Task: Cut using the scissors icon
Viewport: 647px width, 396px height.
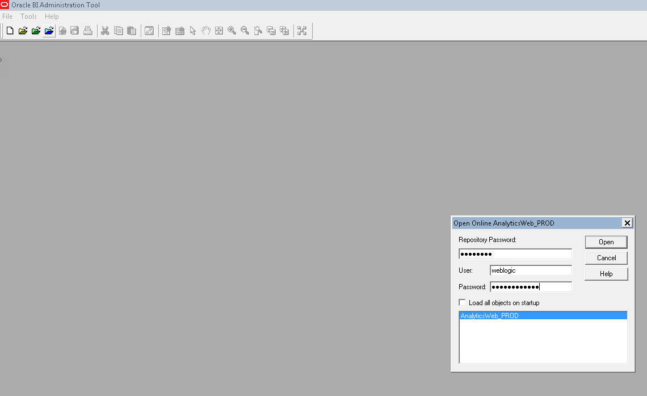Action: (x=105, y=31)
